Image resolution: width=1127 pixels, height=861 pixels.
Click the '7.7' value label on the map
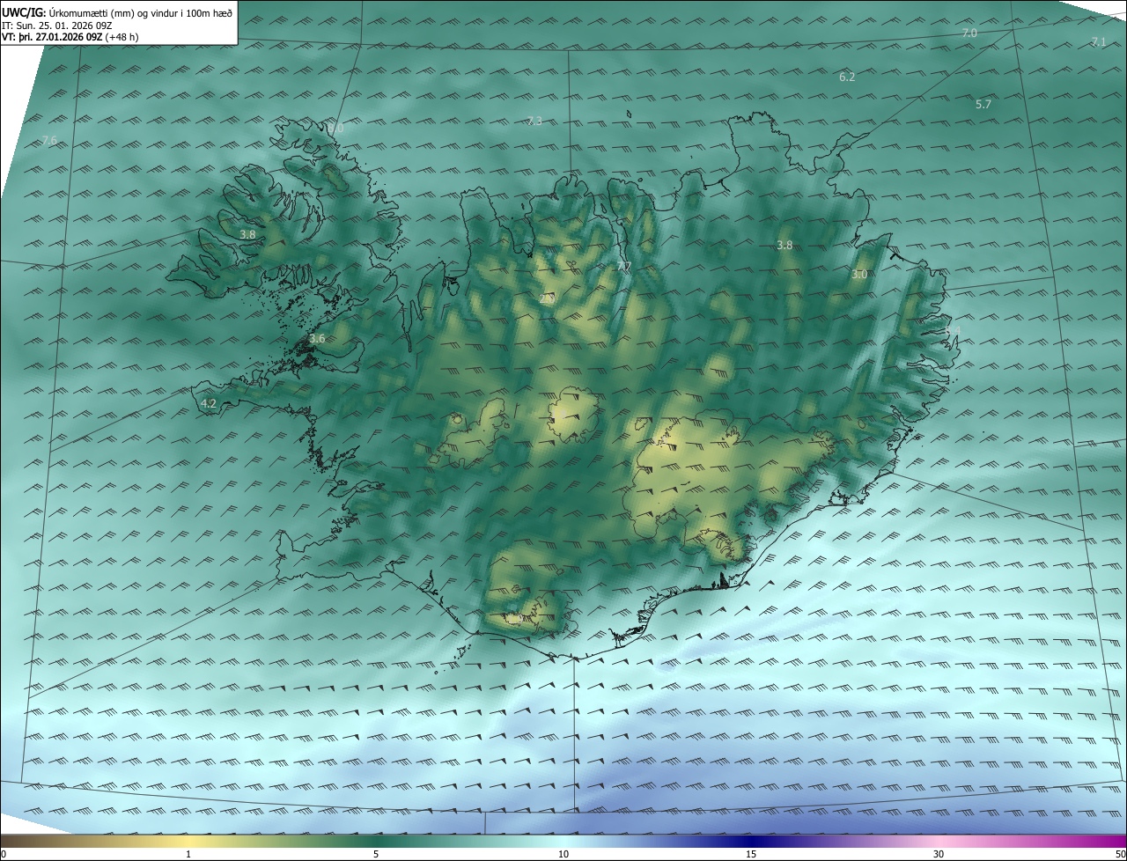click(x=623, y=266)
